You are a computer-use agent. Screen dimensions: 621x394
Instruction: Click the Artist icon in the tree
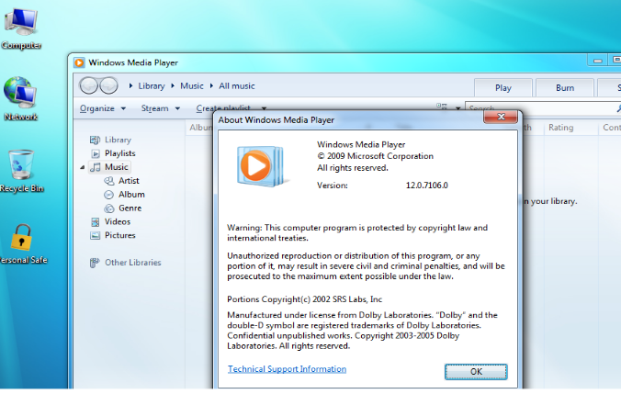(x=109, y=181)
